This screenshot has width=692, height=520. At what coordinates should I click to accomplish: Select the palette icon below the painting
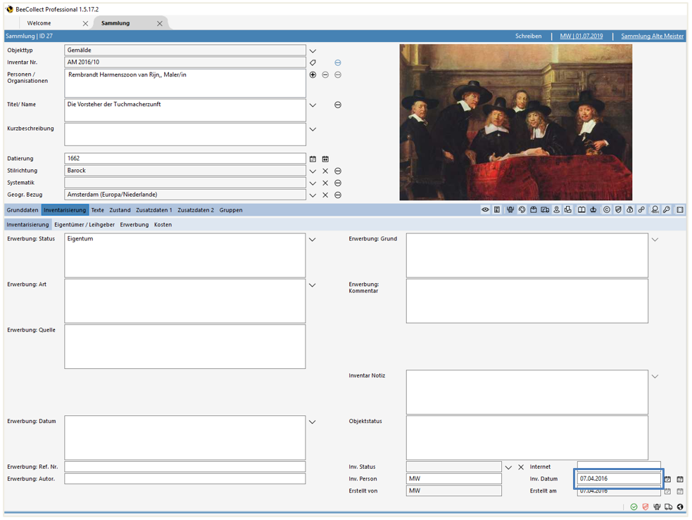click(x=522, y=209)
